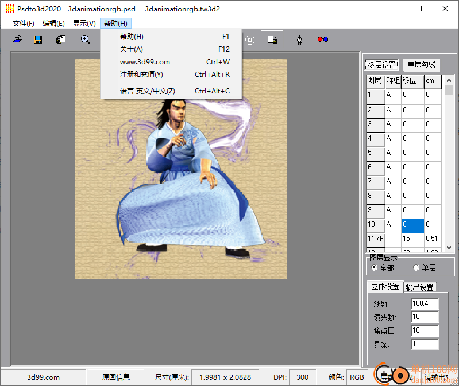Click the layer table scrollbar down arrow
Image resolution: width=459 pixels, height=386 pixels.
(x=449, y=248)
